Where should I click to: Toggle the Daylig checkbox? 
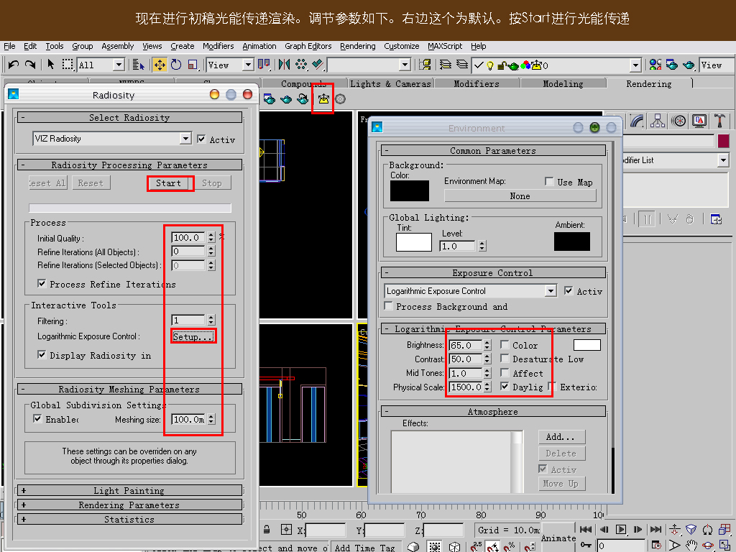pos(505,386)
